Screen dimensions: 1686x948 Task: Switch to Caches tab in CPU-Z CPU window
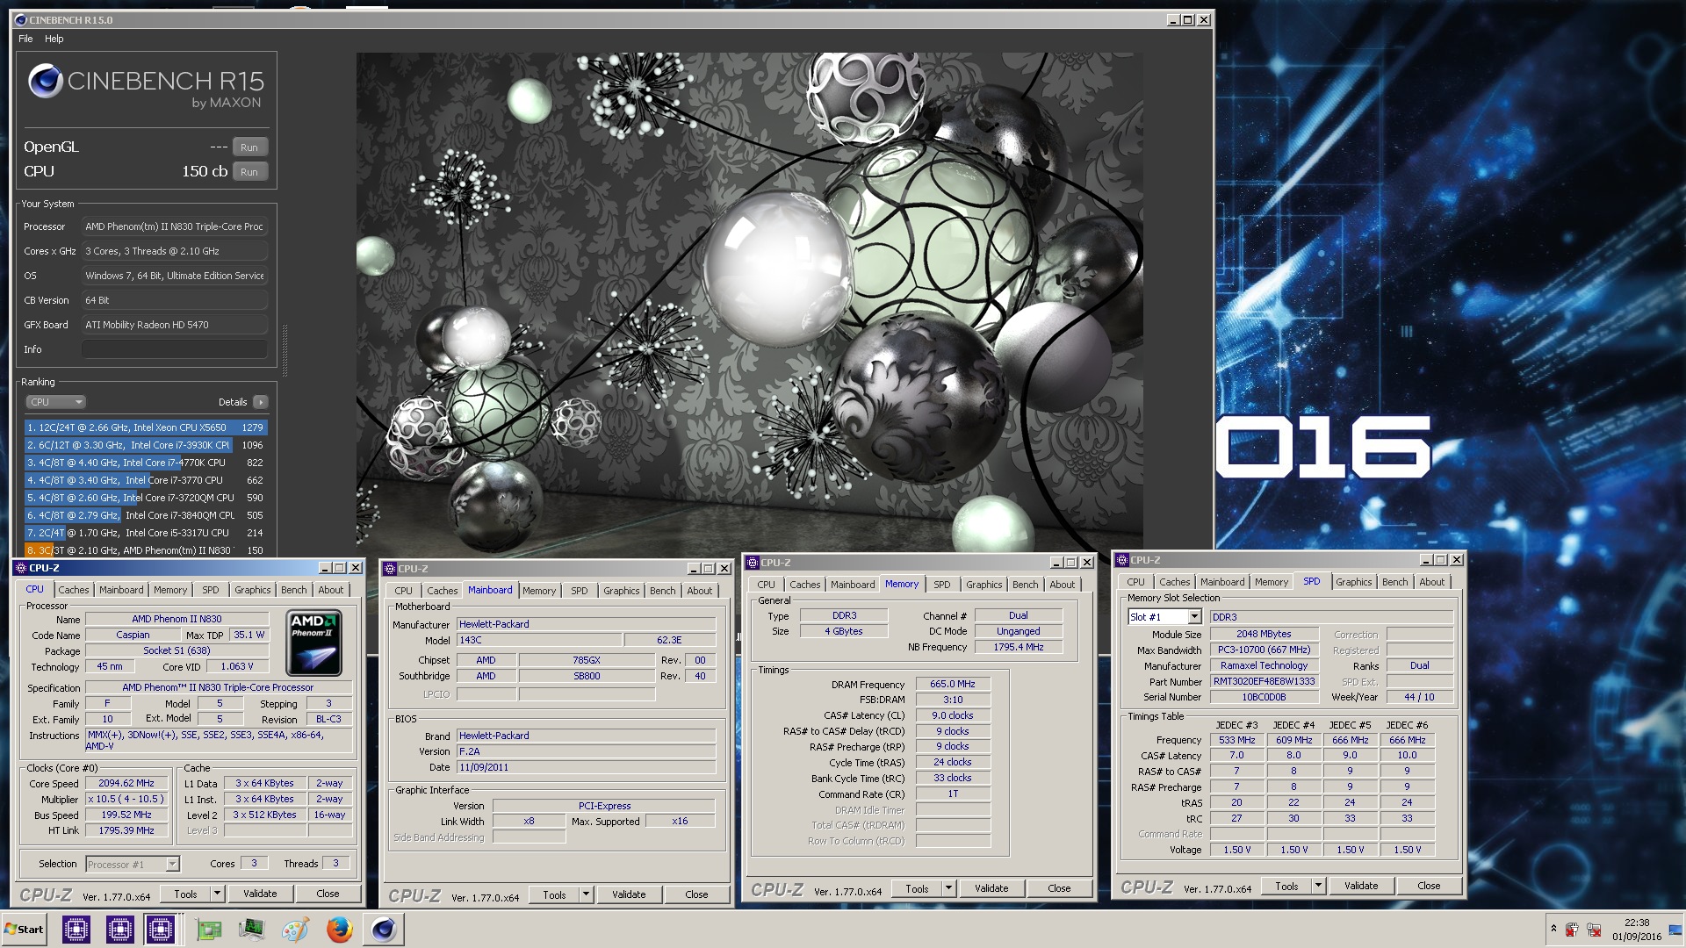74,590
